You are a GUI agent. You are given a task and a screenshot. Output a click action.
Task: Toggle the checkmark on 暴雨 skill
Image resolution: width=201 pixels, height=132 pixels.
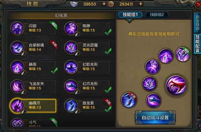point(54,70)
